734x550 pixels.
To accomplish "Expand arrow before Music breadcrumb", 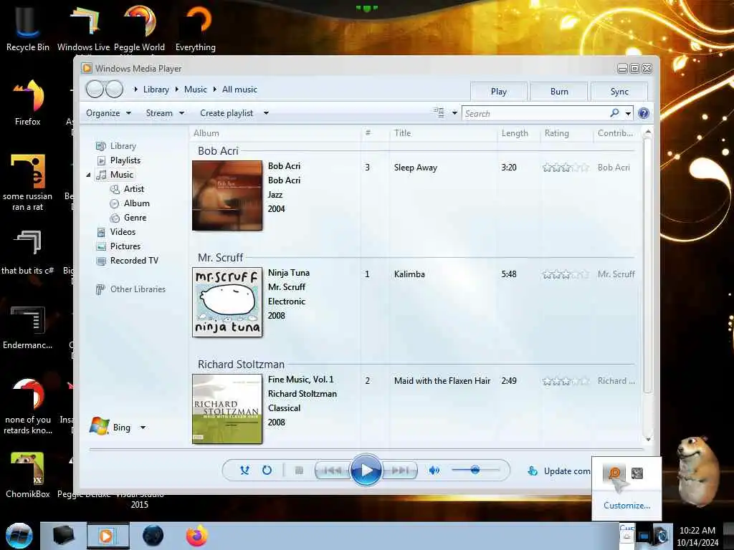I will tap(177, 90).
